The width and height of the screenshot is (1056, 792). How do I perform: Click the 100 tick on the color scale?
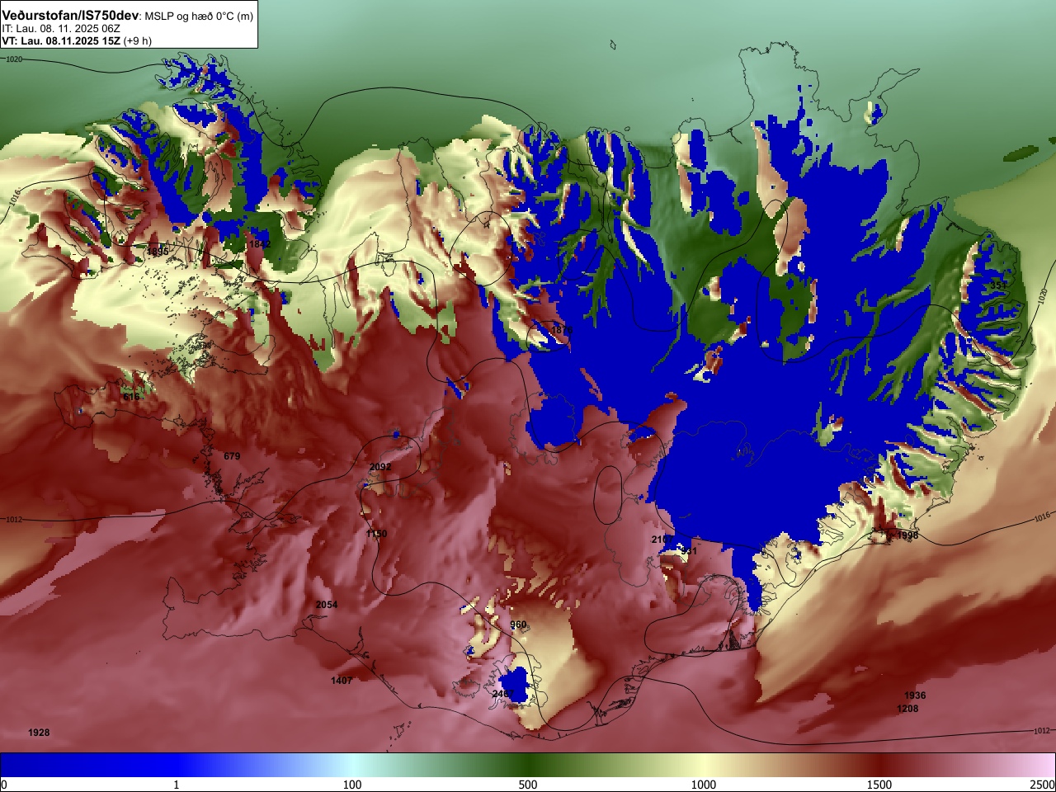pos(352,785)
